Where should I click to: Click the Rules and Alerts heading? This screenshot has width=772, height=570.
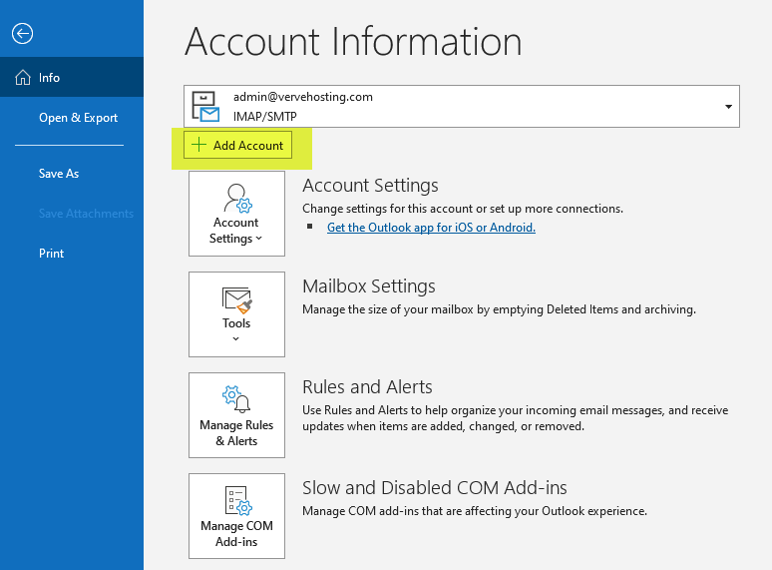click(x=367, y=387)
